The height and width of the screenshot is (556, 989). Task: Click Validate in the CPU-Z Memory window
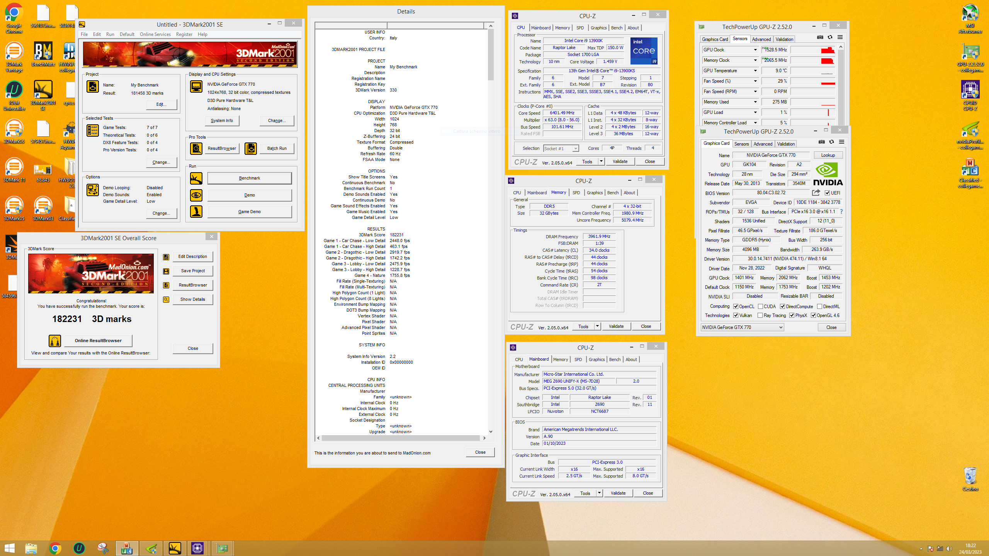(616, 327)
